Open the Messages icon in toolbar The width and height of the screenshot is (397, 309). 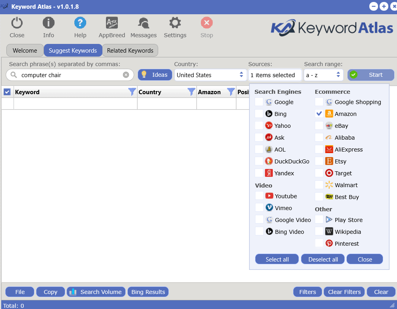[x=143, y=24]
